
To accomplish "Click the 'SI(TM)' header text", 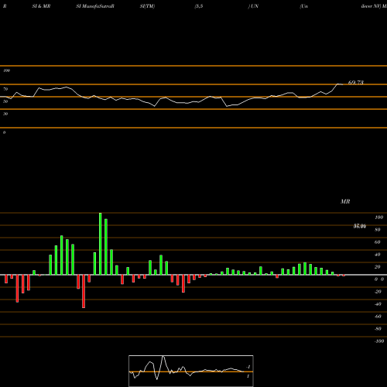I will [x=147, y=6].
